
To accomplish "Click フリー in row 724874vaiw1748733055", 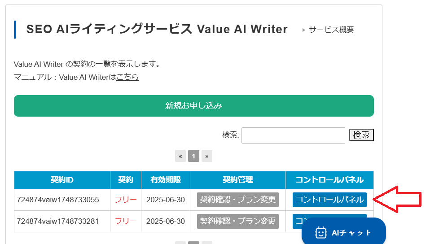I will pos(126,200).
